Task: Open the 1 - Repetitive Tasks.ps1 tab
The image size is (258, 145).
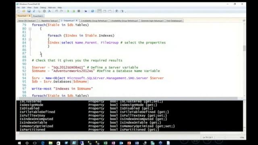Action: tap(48, 21)
